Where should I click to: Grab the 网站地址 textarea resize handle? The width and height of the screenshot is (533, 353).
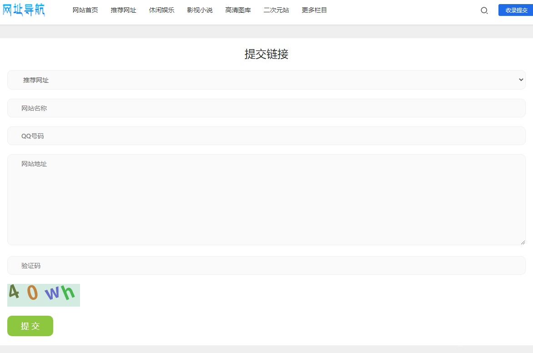(x=523, y=242)
